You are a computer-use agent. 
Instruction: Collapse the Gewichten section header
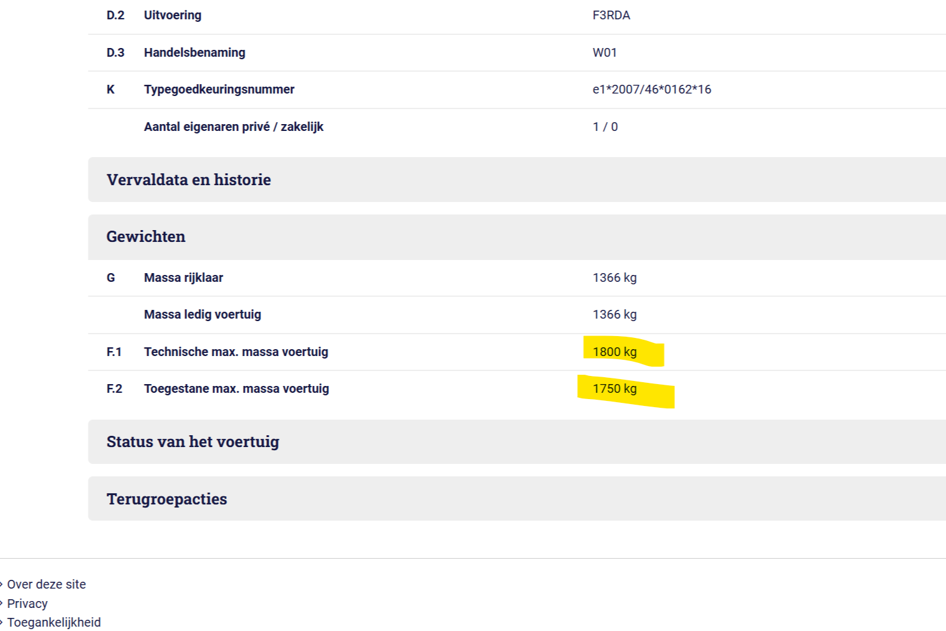pyautogui.click(x=146, y=237)
